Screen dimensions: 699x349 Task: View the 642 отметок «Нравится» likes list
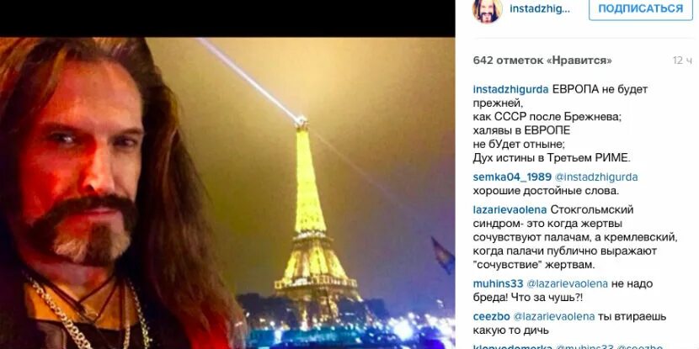point(542,61)
